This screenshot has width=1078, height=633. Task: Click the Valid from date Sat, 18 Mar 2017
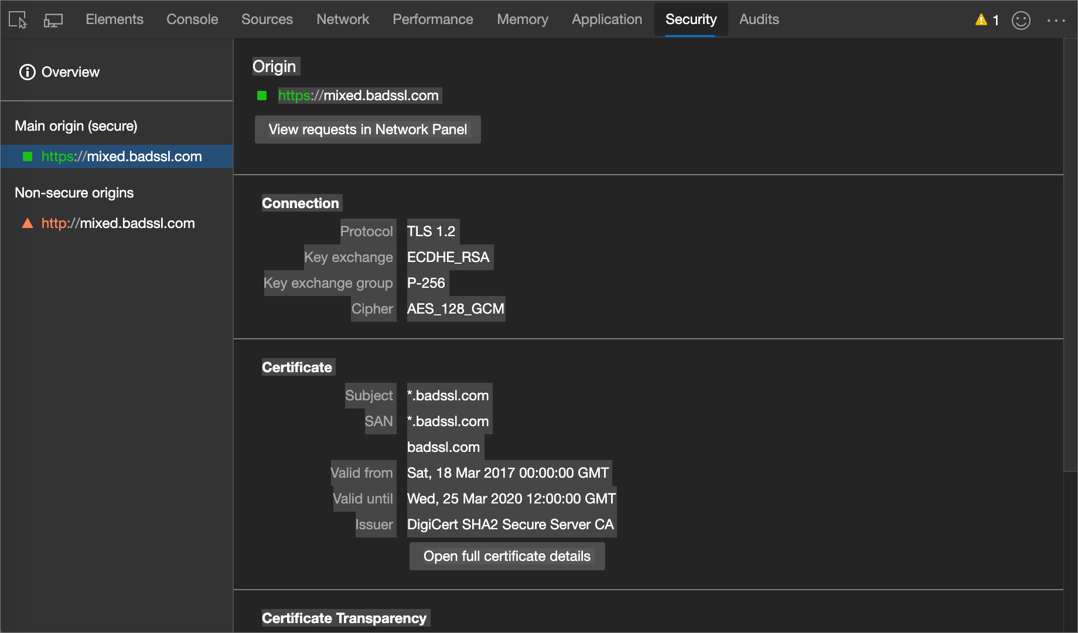pos(508,473)
